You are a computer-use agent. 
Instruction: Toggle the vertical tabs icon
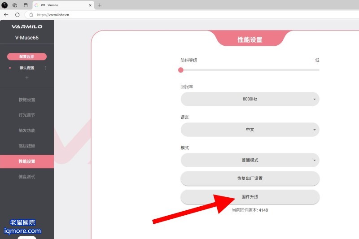pyautogui.click(x=26, y=5)
